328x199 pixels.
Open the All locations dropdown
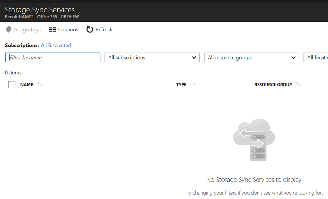pyautogui.click(x=316, y=58)
